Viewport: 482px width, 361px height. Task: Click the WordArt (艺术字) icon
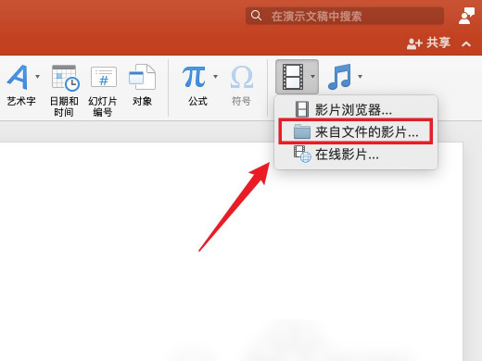click(19, 77)
